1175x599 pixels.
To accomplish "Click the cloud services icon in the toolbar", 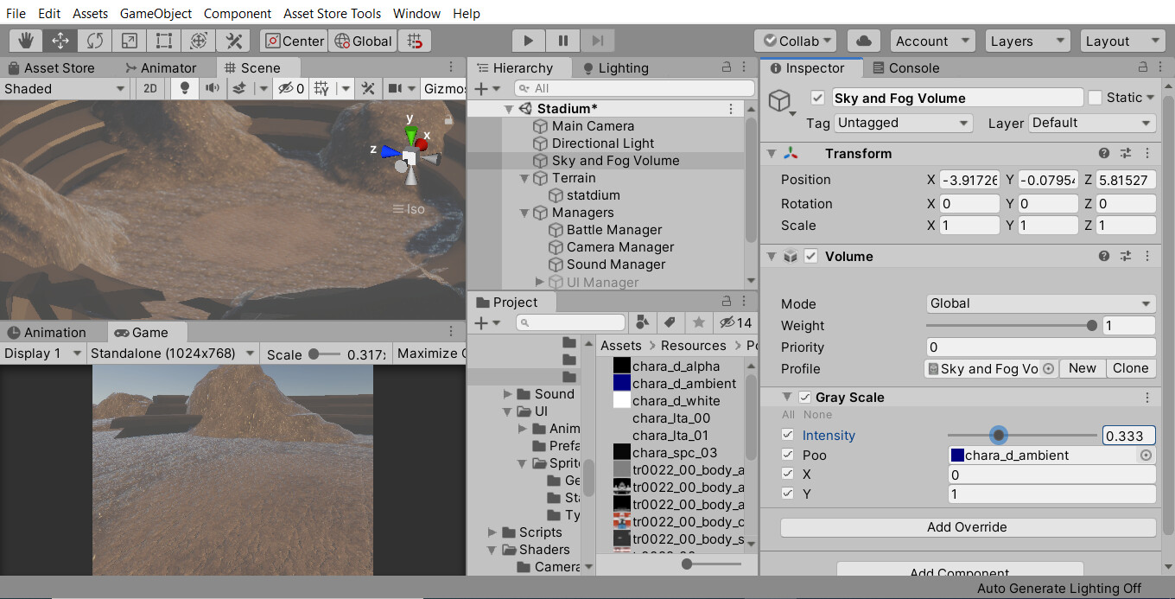I will (x=865, y=40).
